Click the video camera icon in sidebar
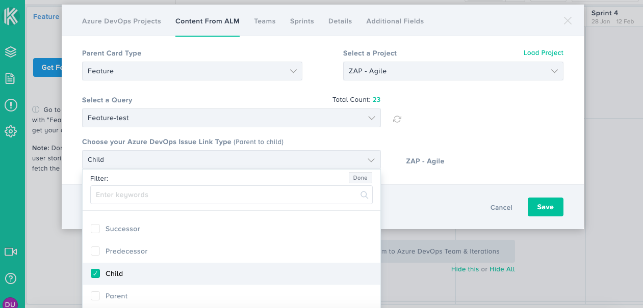Viewport: 643px width, 308px height. (11, 251)
